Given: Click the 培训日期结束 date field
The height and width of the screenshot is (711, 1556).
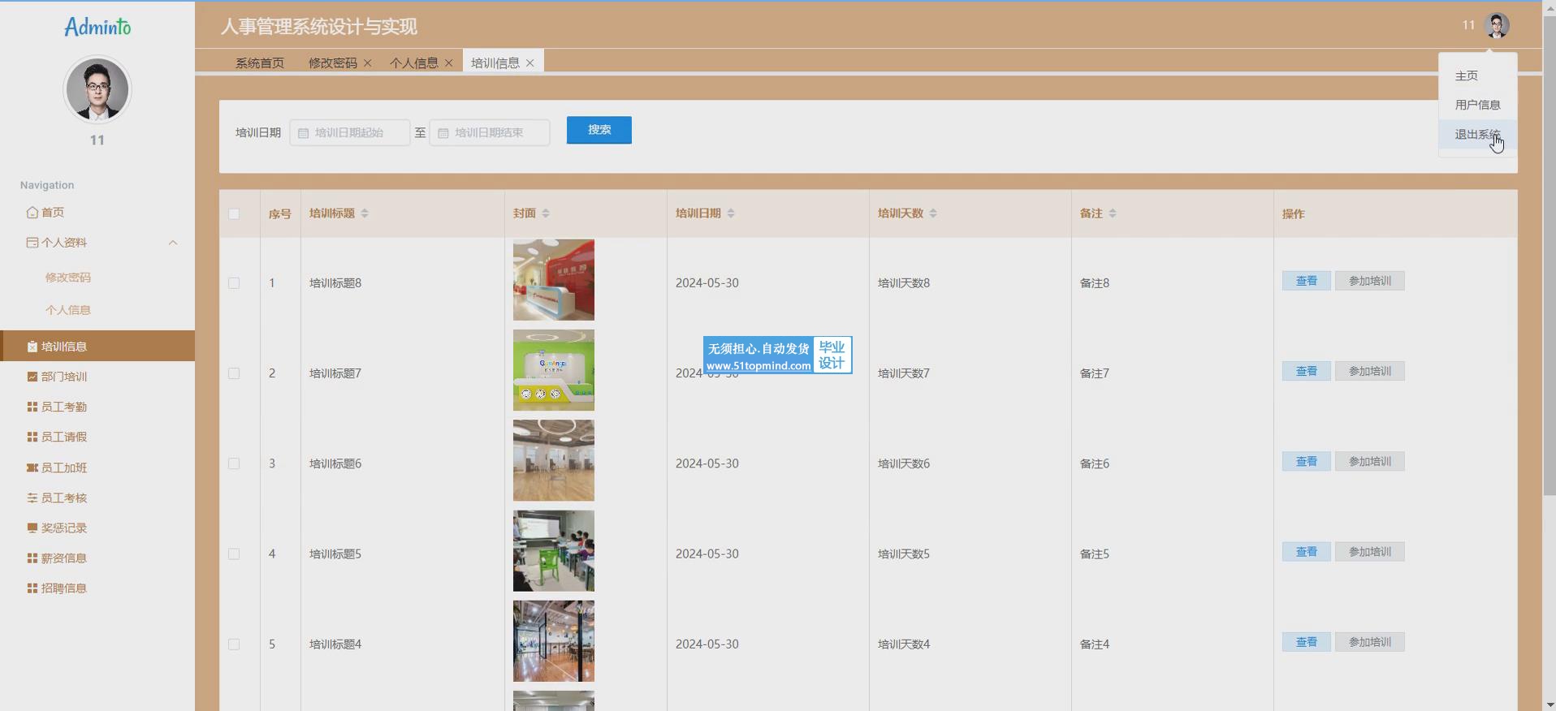Looking at the screenshot, I should pos(490,132).
